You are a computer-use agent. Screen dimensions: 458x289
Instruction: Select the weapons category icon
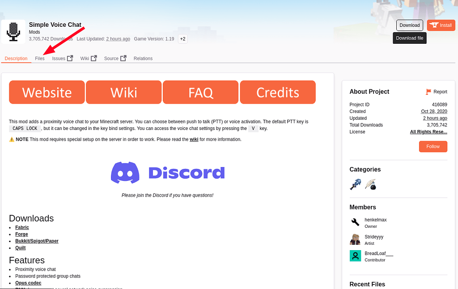[x=355, y=184]
